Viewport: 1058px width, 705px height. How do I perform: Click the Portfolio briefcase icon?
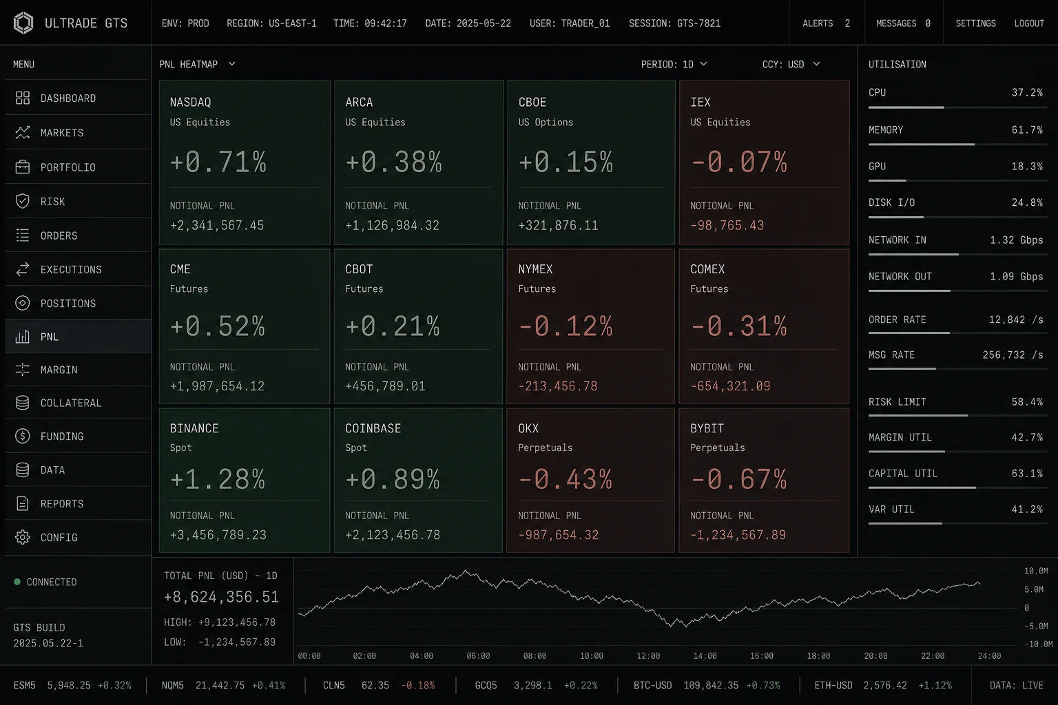coord(23,167)
